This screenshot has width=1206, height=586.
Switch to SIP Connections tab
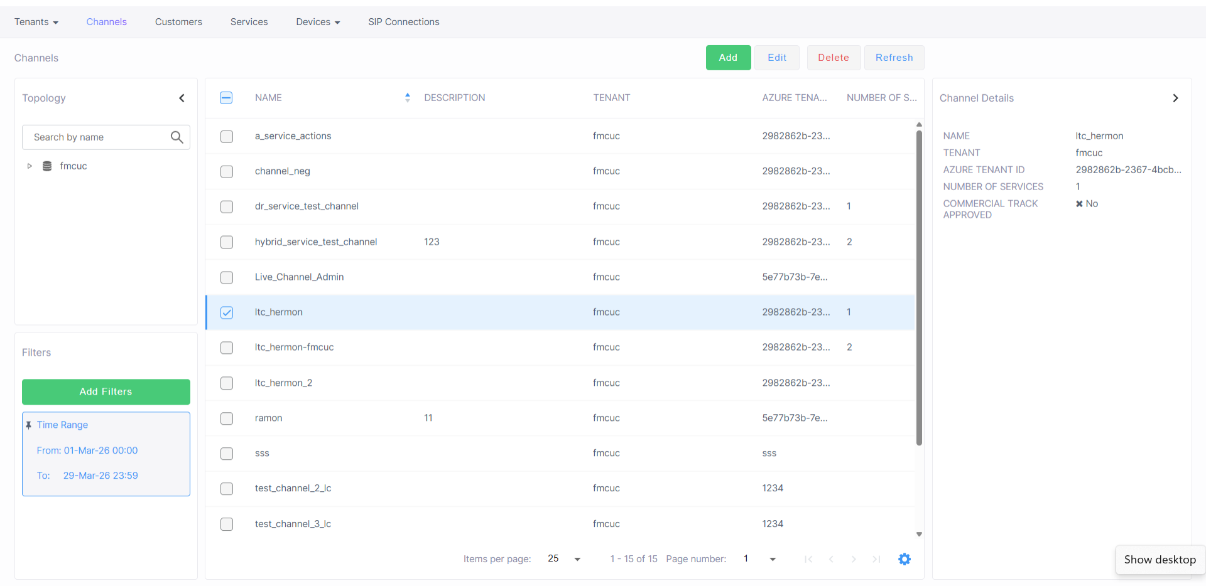(403, 22)
